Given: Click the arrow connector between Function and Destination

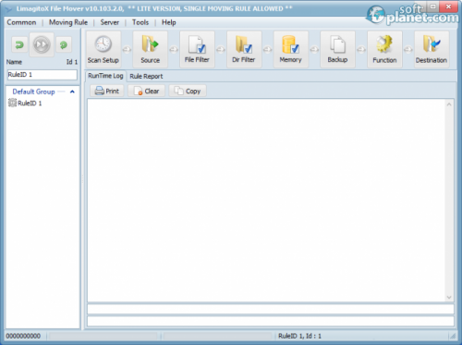Looking at the screenshot, I should [408, 49].
